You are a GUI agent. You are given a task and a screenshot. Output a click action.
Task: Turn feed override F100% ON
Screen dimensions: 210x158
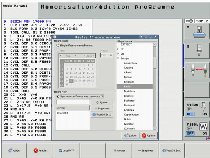click(205, 133)
